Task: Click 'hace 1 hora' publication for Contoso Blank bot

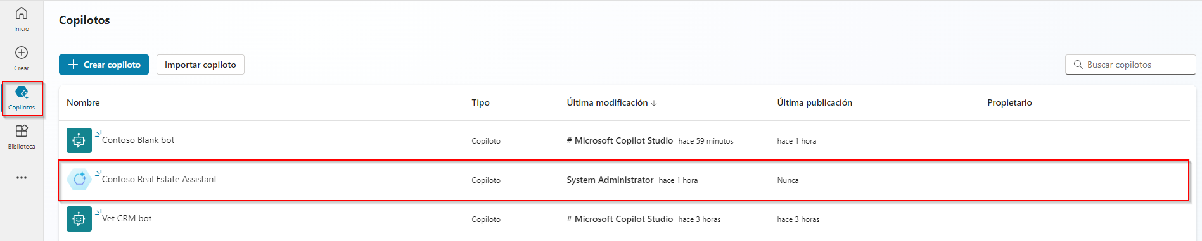Action: click(796, 141)
